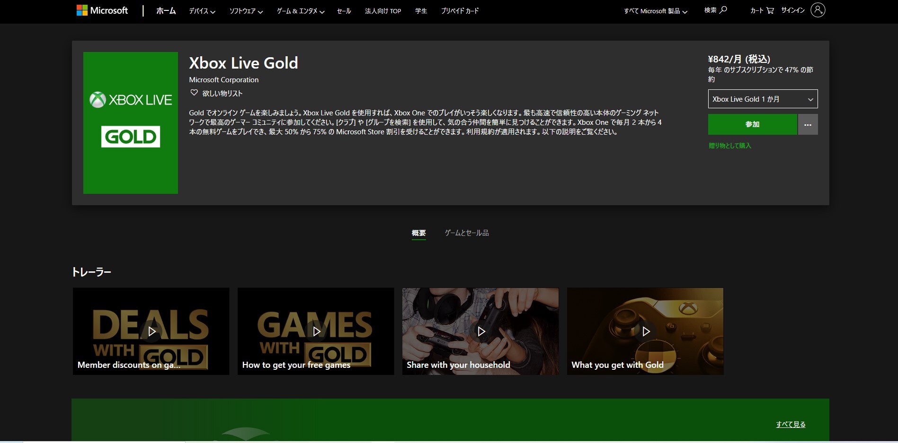Screen dimensions: 898x443
Task: Expand the ゲーム & エンタメ menu
Action: pyautogui.click(x=301, y=11)
